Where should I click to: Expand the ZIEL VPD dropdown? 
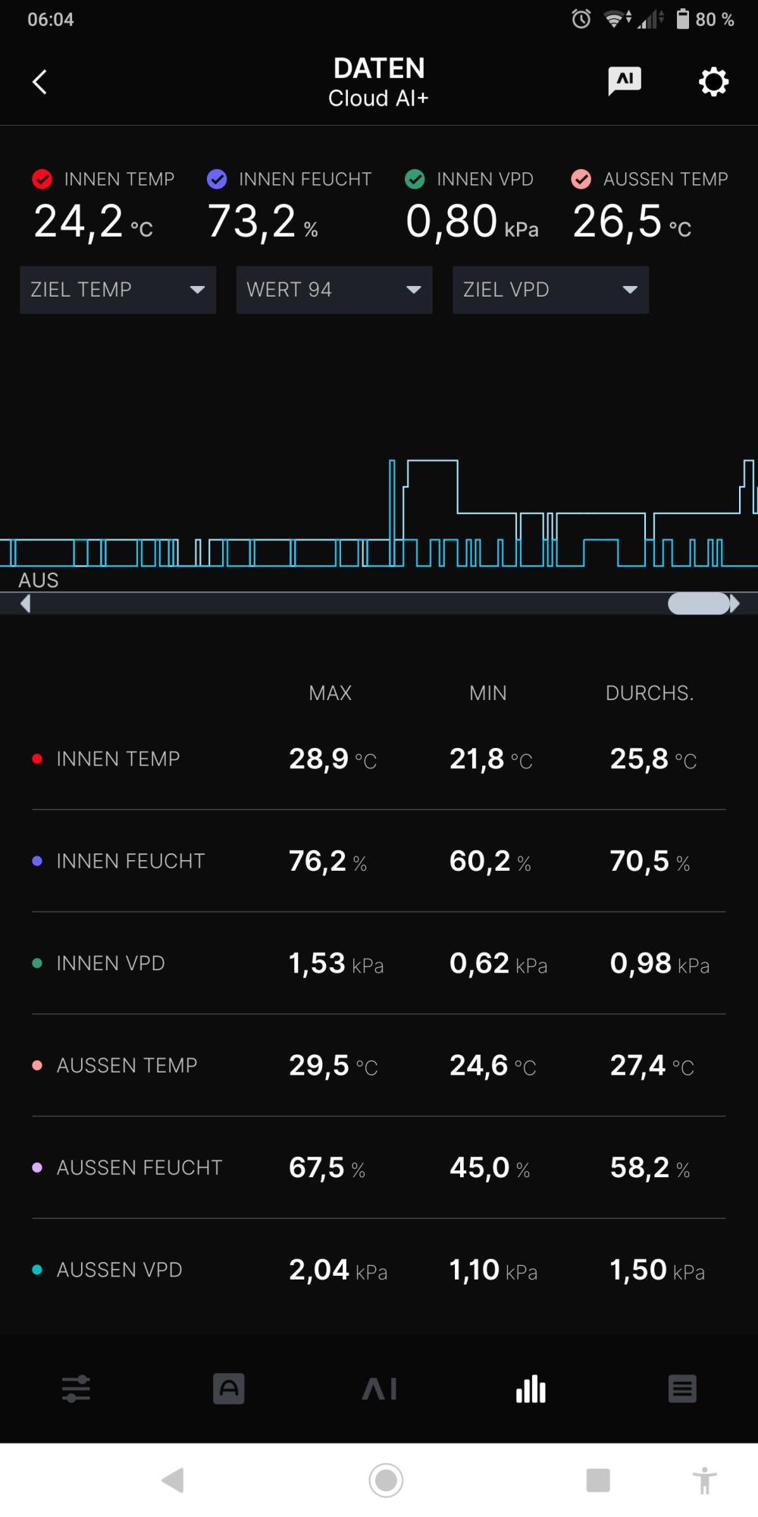click(550, 290)
